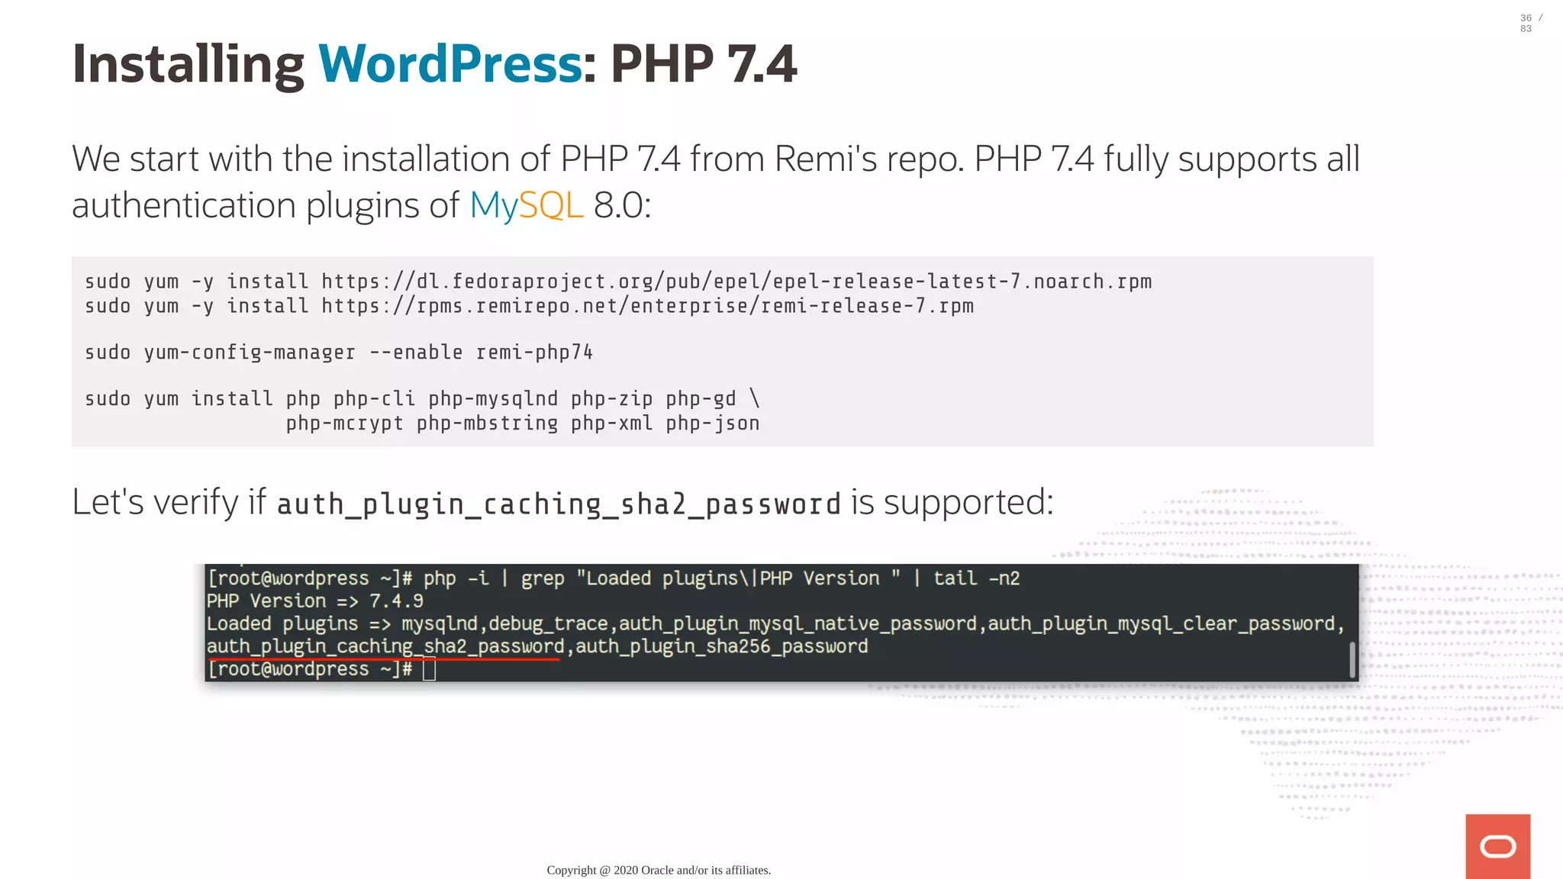Click auth_plugin_sha256_password in terminal
This screenshot has height=879, width=1563.
(721, 646)
